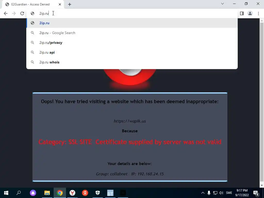This screenshot has height=198, width=264.
Task: Click the blocked URL https://wapik.us
Action: click(130, 121)
